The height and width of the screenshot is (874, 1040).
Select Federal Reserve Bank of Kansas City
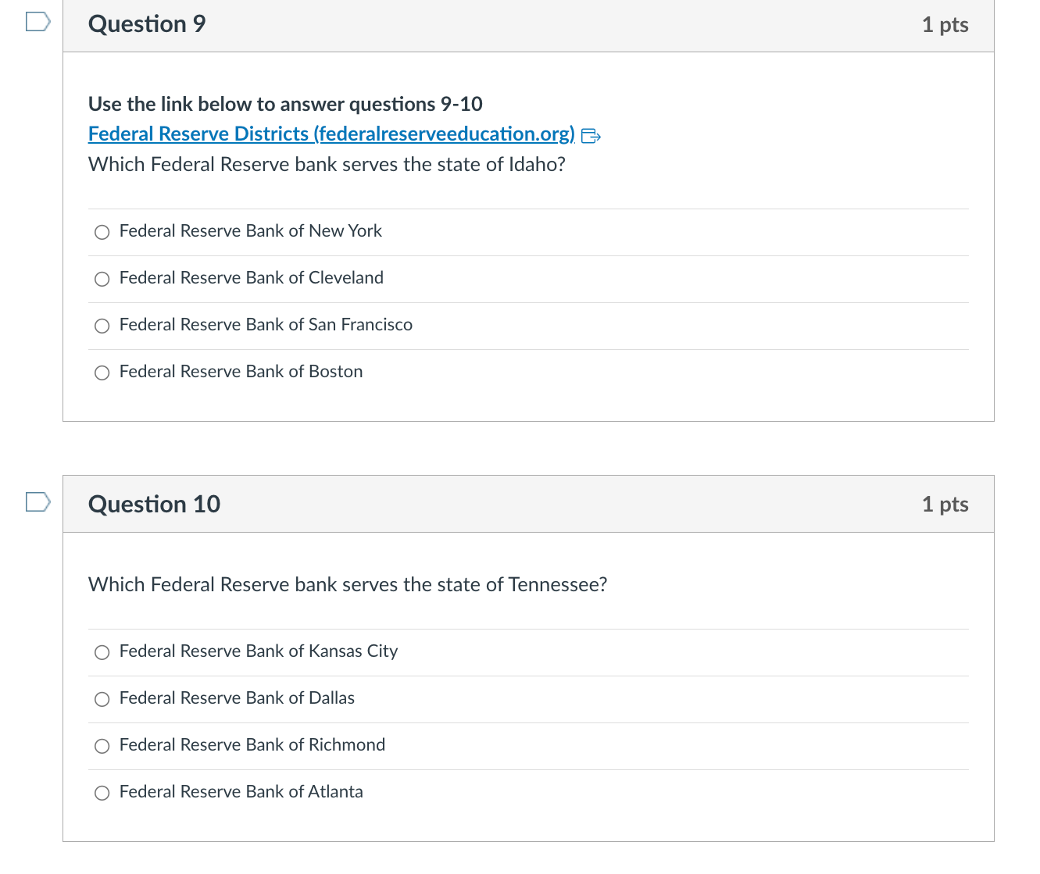coord(102,652)
